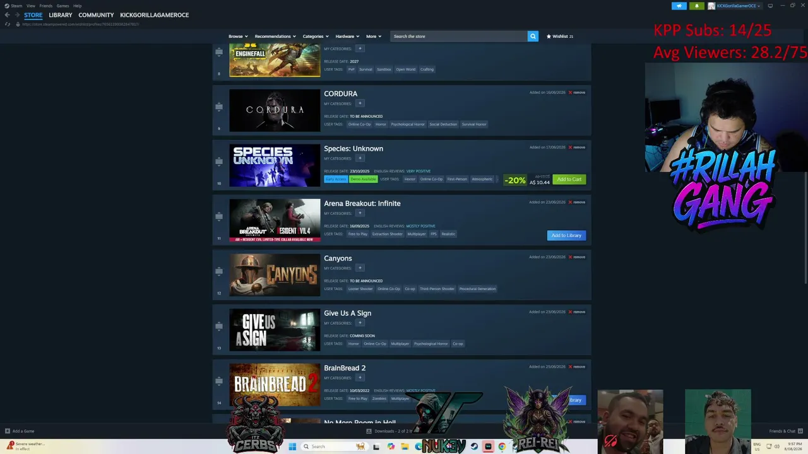Click the Demo Available badge
808x454 pixels.
(363, 180)
